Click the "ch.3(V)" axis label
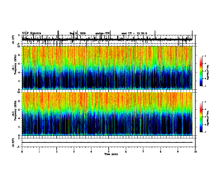Image resolution: width=220 pixels, height=170 pixels. pyautogui.click(x=13, y=142)
